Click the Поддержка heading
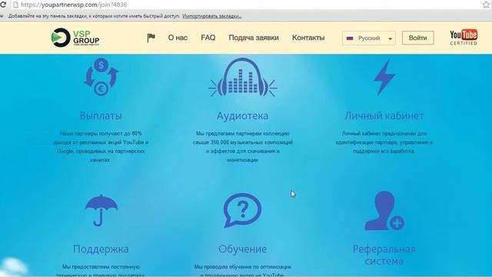The height and width of the screenshot is (277, 492). pos(101,249)
